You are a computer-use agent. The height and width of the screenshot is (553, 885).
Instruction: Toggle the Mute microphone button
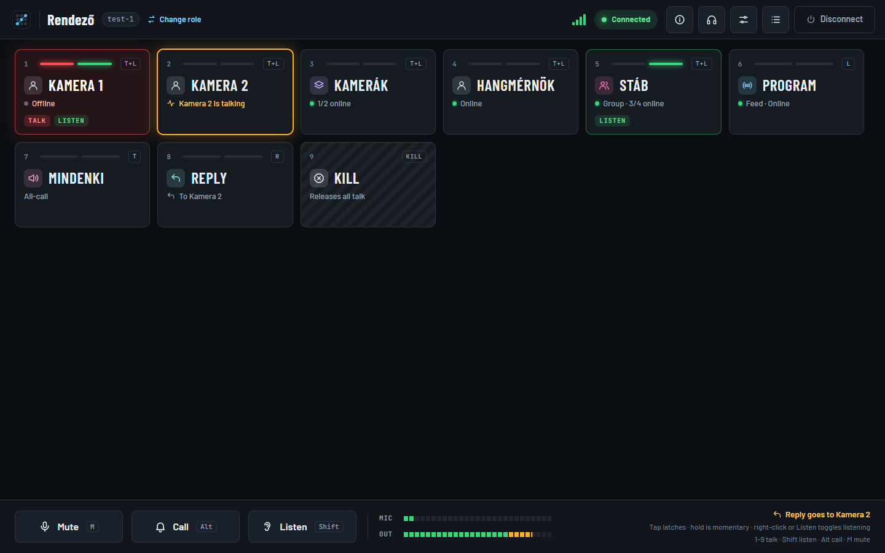tap(69, 527)
